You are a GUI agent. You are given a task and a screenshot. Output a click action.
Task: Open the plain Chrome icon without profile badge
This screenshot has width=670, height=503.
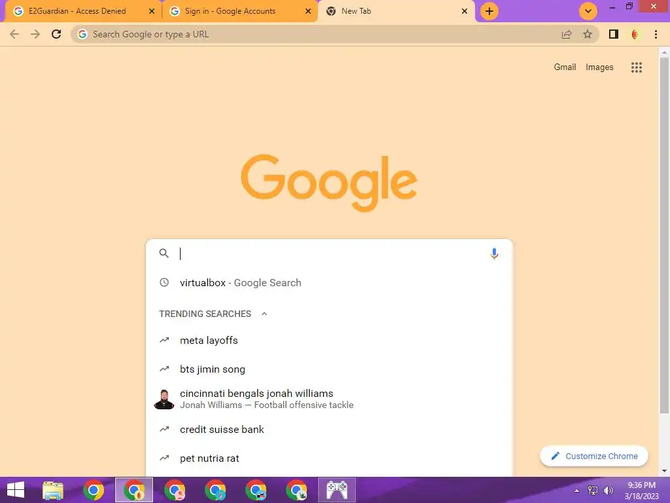94,490
